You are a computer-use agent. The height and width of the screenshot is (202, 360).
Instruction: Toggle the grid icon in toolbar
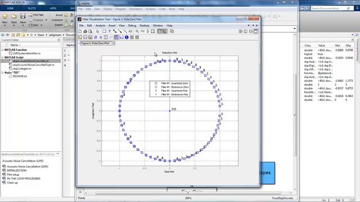(165, 31)
